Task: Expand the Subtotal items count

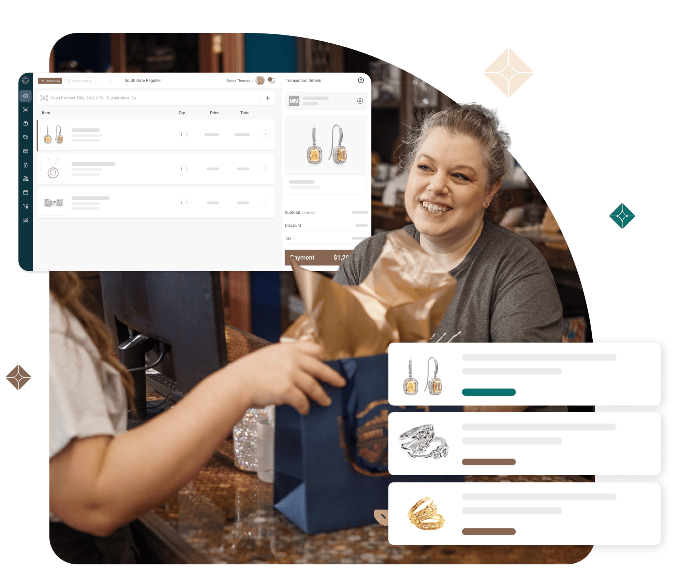Action: (x=309, y=212)
